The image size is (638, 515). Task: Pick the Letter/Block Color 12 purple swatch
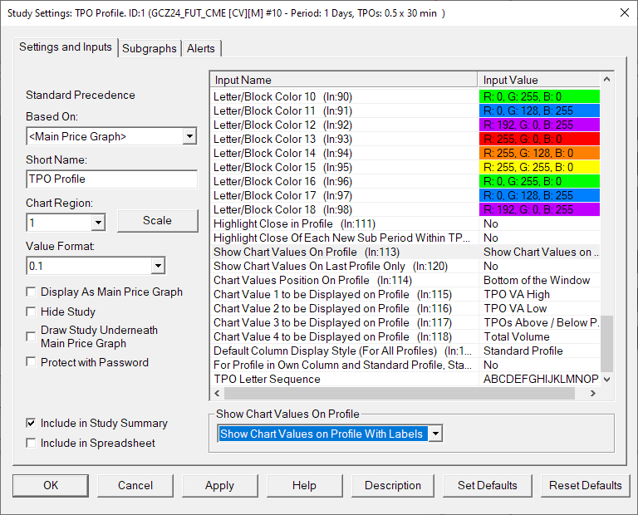(539, 125)
